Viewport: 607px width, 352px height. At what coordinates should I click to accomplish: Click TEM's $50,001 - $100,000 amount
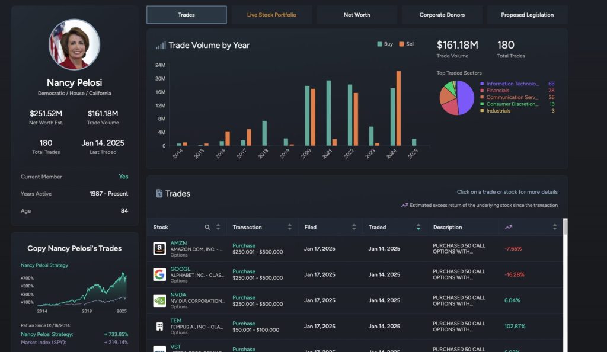coord(255,330)
